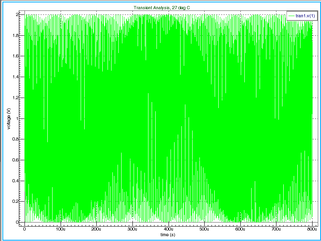
Task: Click the voltage (V) axis label
Action: [8, 118]
